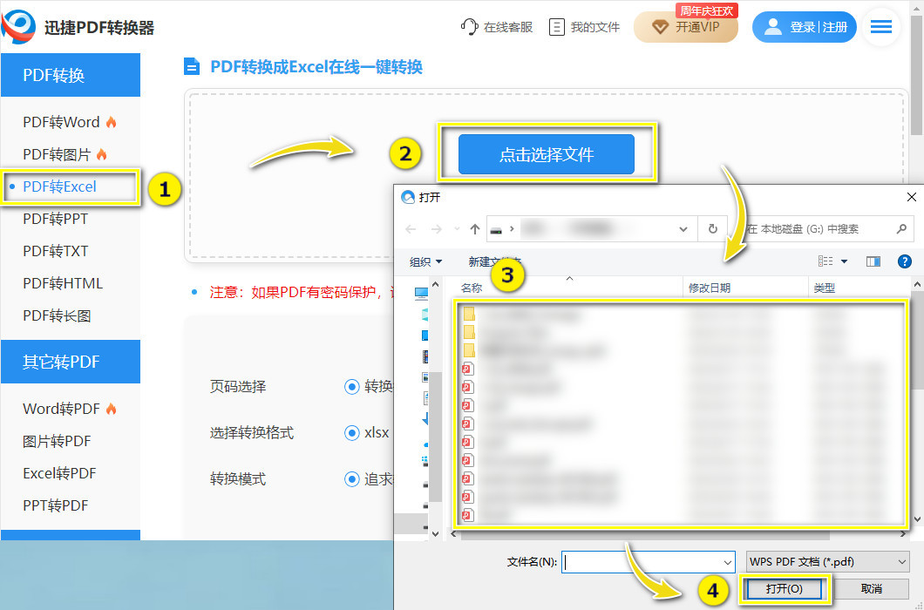Viewport: 924px width, 610px height.
Task: Close the 打开 file dialog with X
Action: click(911, 198)
